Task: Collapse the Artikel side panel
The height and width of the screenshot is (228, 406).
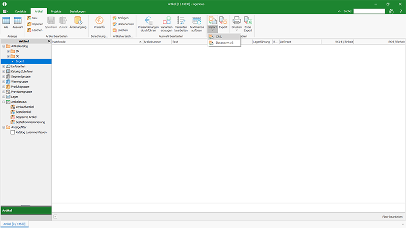Action: coord(49,41)
